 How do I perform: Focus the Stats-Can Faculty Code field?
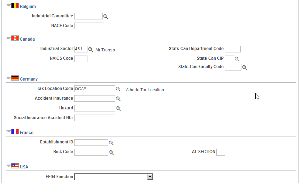pos(233,67)
